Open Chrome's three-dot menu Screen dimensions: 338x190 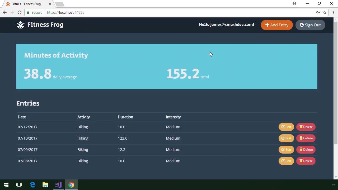(x=333, y=12)
